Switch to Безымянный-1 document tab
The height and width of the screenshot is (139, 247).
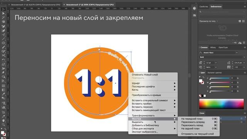coord(36,5)
